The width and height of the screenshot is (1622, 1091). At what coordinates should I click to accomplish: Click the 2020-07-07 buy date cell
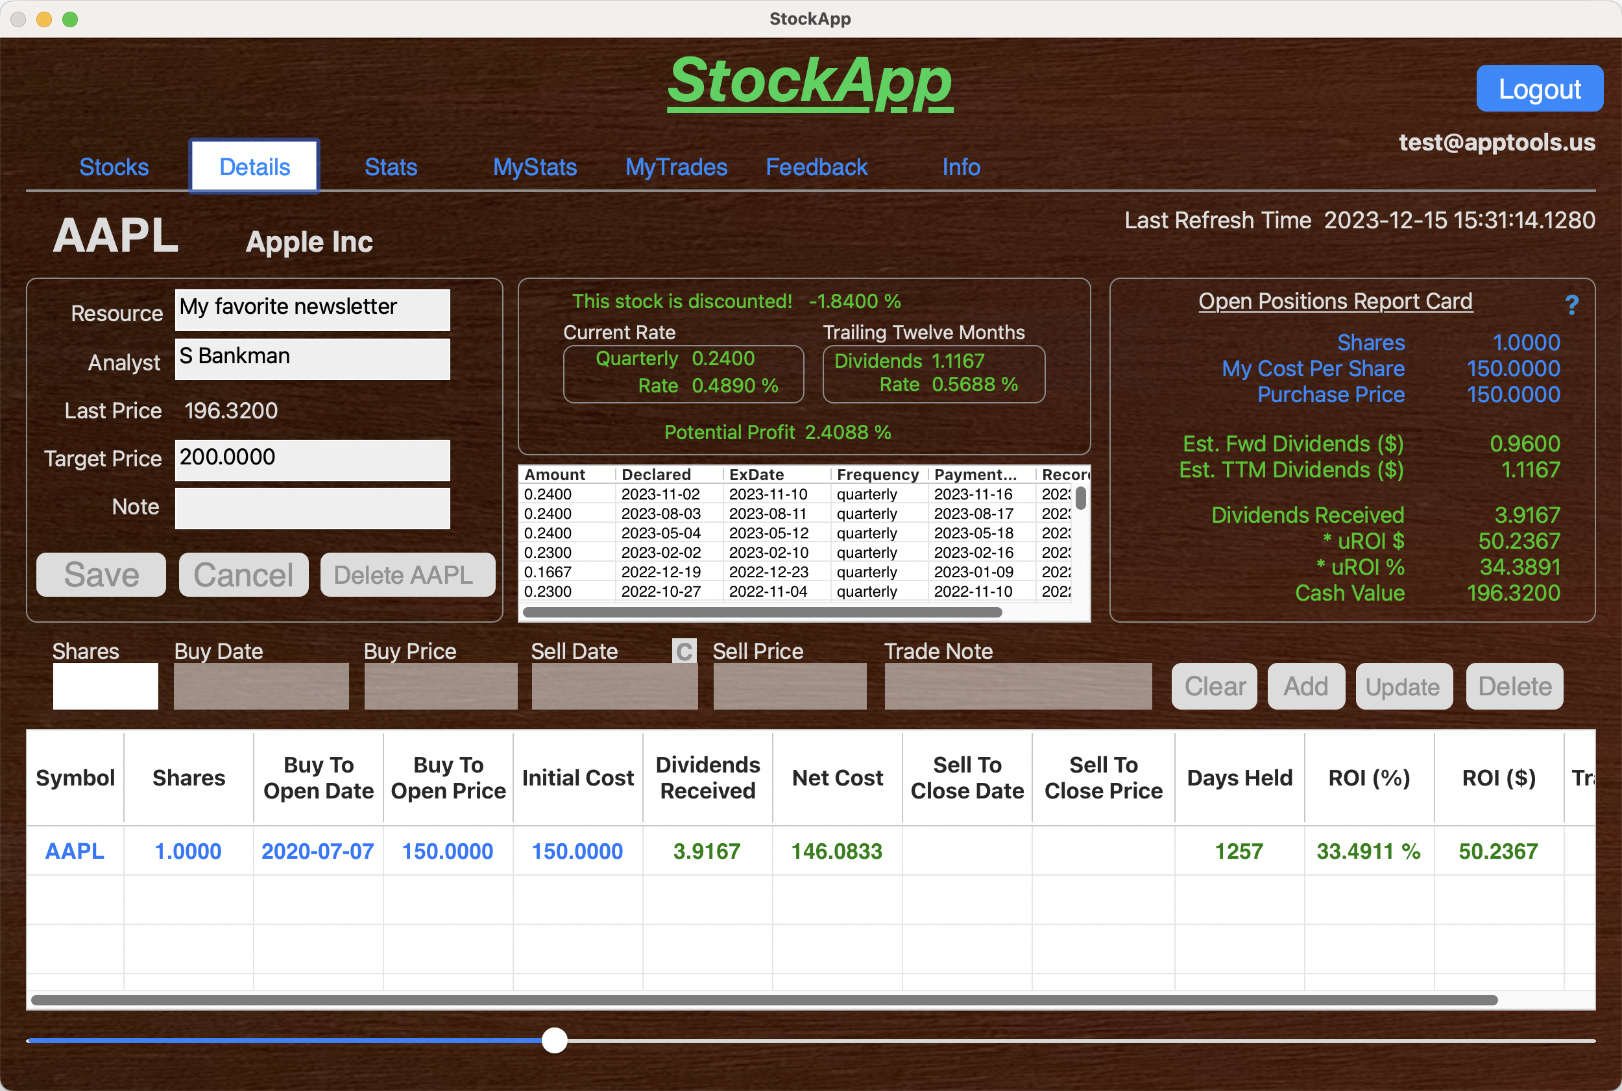[x=317, y=851]
